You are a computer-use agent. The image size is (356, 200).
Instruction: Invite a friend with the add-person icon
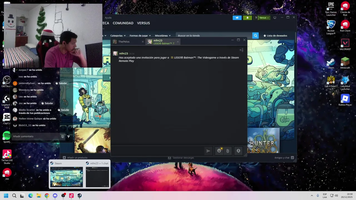click(x=241, y=50)
